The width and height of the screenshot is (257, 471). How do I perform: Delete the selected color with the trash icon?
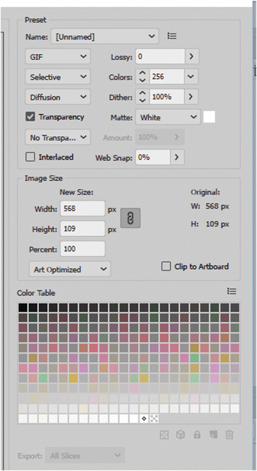point(229,435)
